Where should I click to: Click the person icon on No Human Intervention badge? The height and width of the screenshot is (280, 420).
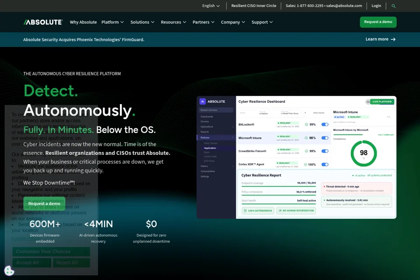280,210
